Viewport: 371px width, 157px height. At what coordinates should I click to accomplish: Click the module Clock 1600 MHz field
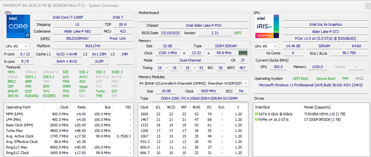tap(208, 91)
